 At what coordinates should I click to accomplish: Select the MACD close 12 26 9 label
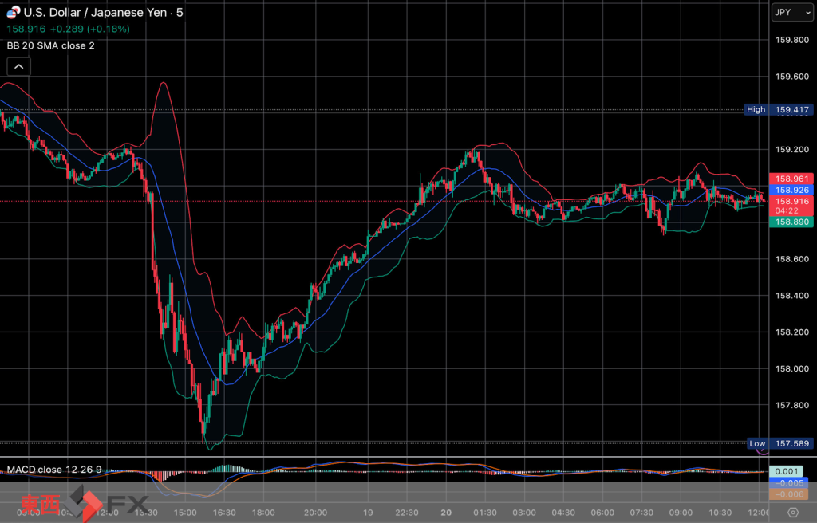click(x=54, y=470)
